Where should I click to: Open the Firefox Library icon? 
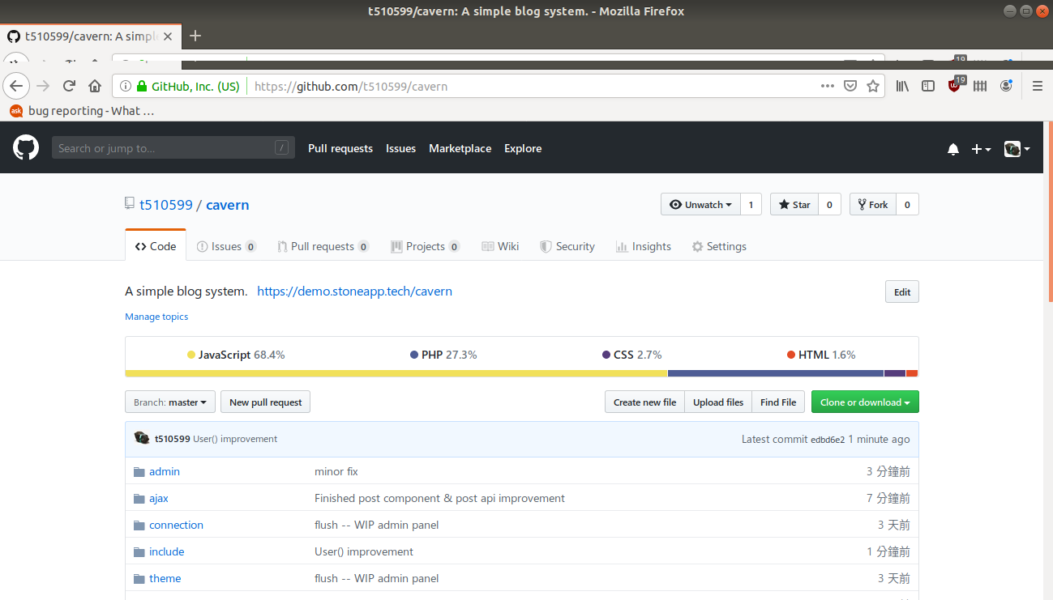coord(902,86)
